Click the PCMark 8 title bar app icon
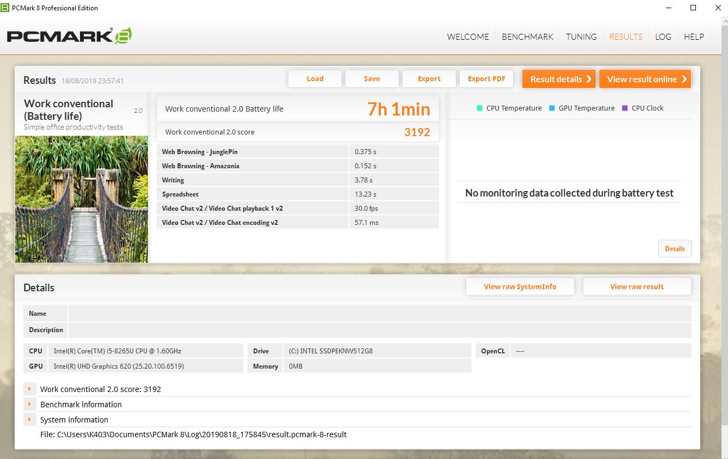 [5, 8]
